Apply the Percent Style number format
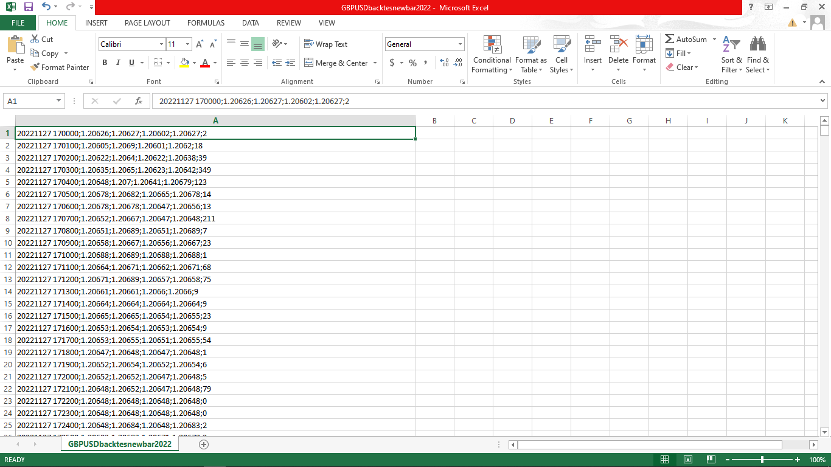The width and height of the screenshot is (831, 467). pos(412,63)
